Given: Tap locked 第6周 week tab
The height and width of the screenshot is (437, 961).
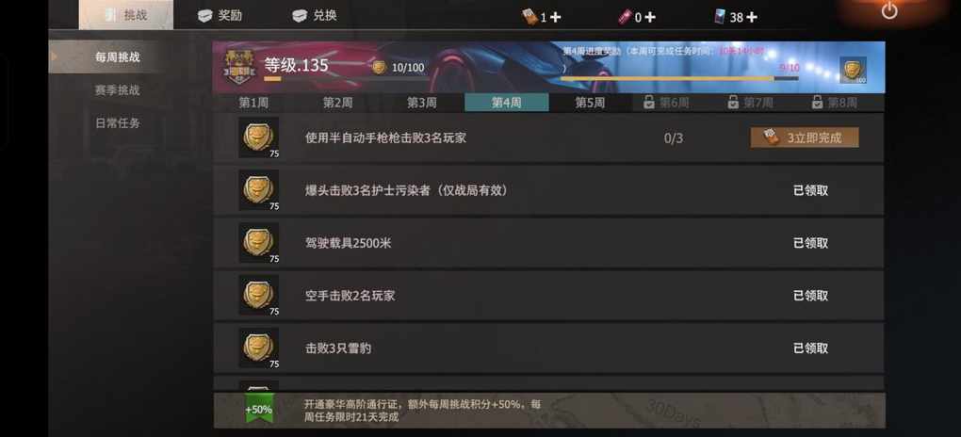Looking at the screenshot, I should pos(666,103).
